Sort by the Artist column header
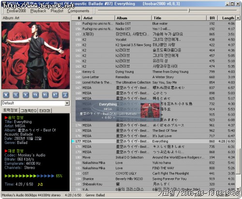This screenshot has width=242, height=199. [x=98, y=18]
